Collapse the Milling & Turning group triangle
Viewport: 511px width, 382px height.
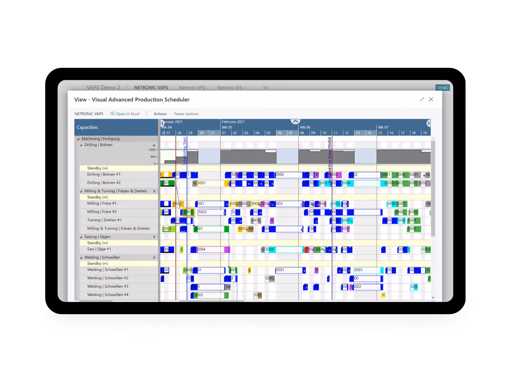[x=81, y=191]
